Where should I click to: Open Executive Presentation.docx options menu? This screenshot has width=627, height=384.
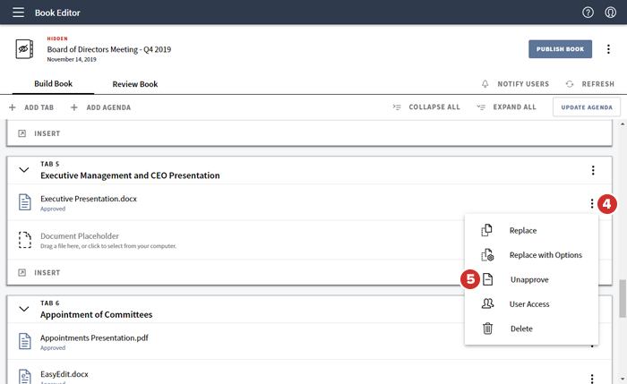tap(592, 203)
